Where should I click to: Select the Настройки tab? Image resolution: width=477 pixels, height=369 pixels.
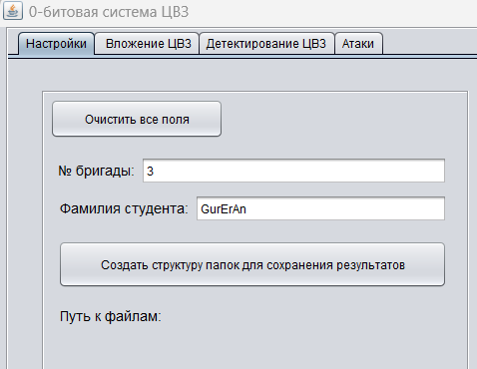[x=56, y=44]
